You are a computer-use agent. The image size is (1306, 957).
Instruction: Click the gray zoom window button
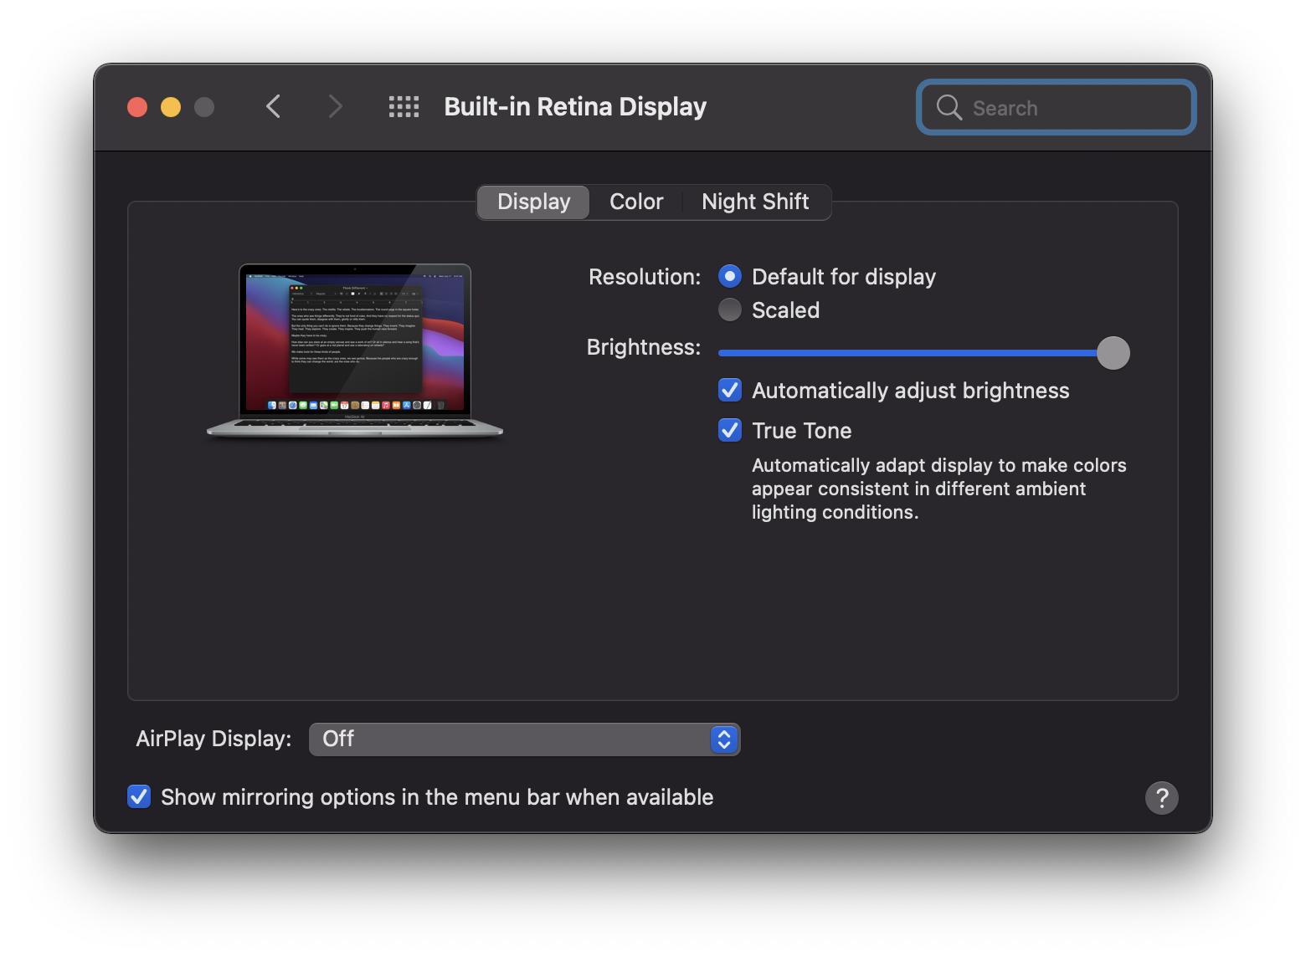(x=204, y=107)
